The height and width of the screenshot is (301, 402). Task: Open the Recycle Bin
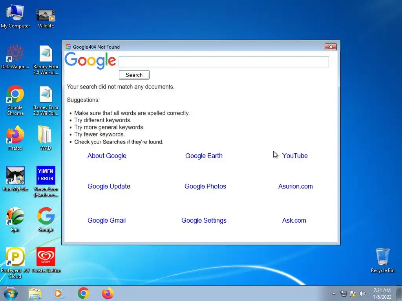point(382,260)
